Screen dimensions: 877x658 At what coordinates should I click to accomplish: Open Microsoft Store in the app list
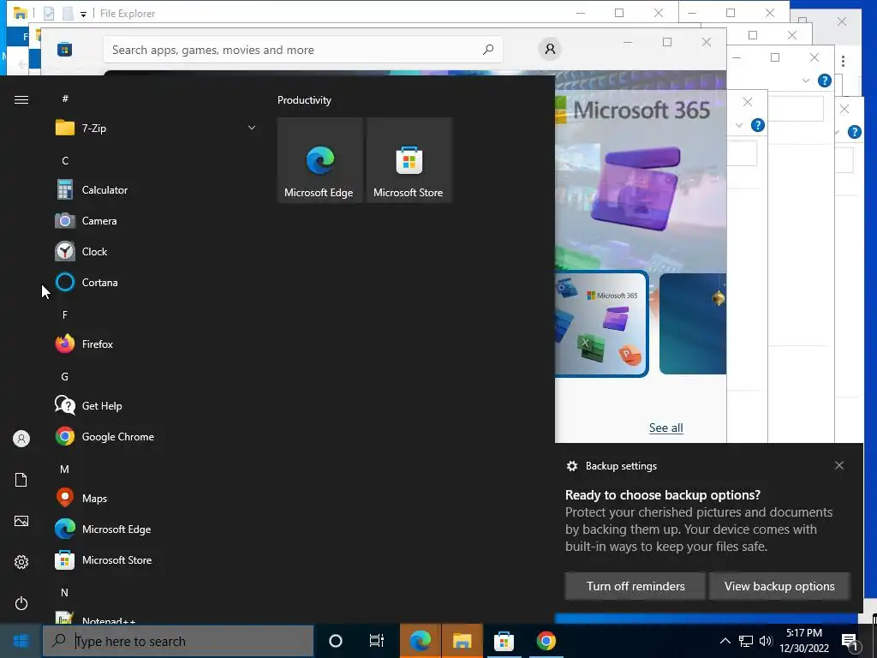[x=156, y=559]
